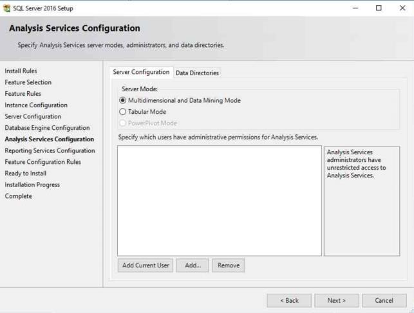Select Database Engine Configuration step
414x313 pixels.
(x=47, y=128)
